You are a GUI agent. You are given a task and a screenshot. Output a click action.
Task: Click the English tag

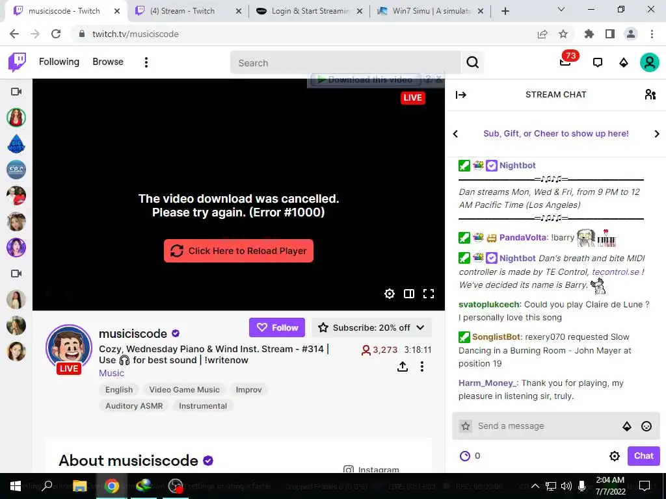119,390
